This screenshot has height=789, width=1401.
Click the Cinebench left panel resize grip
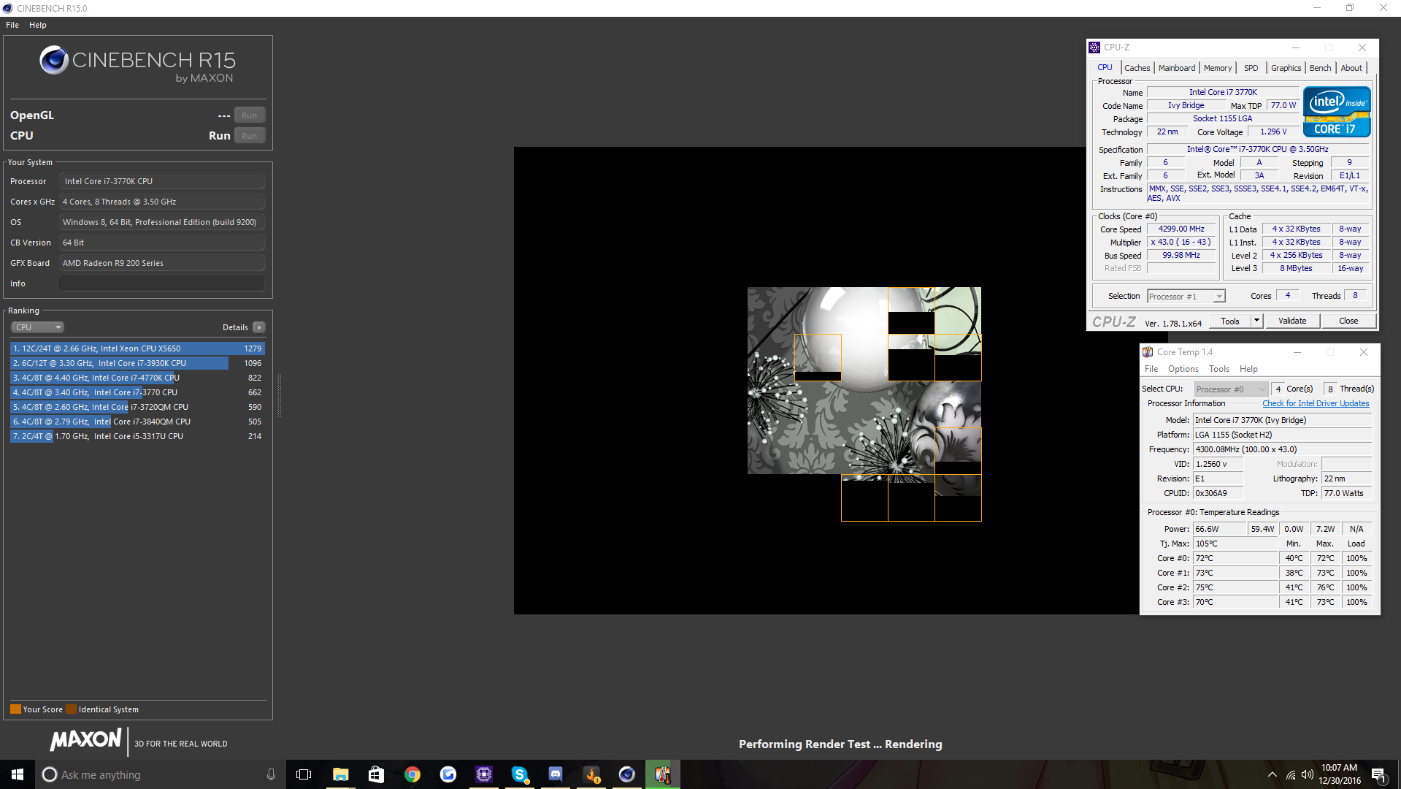coord(279,394)
